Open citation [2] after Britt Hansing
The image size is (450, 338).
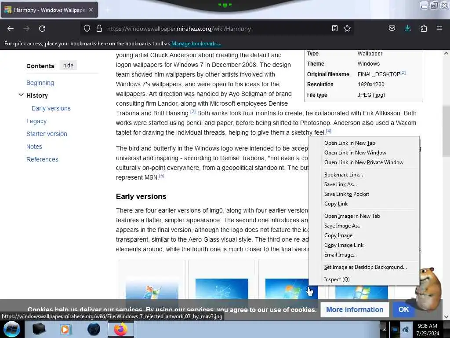tap(193, 111)
